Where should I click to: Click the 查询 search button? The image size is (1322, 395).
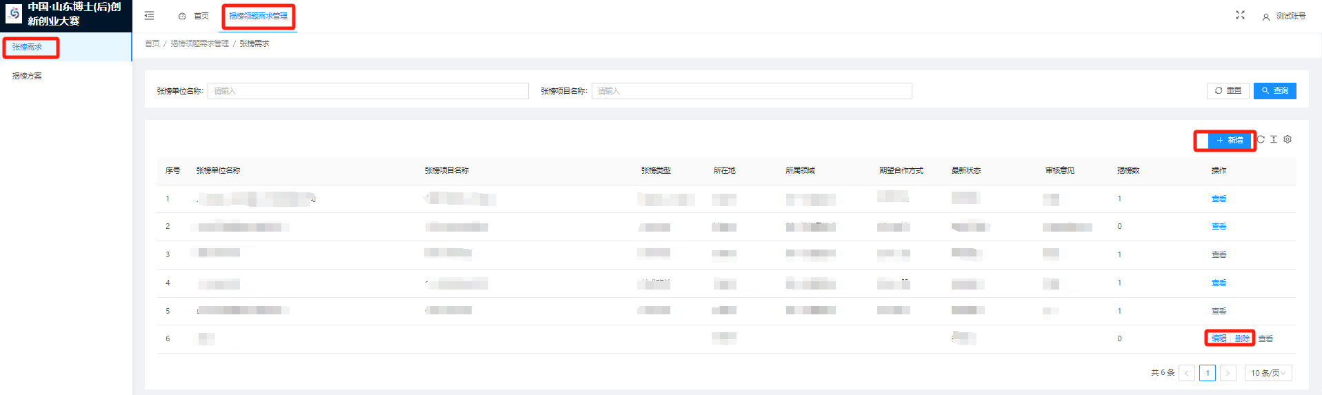point(1275,91)
